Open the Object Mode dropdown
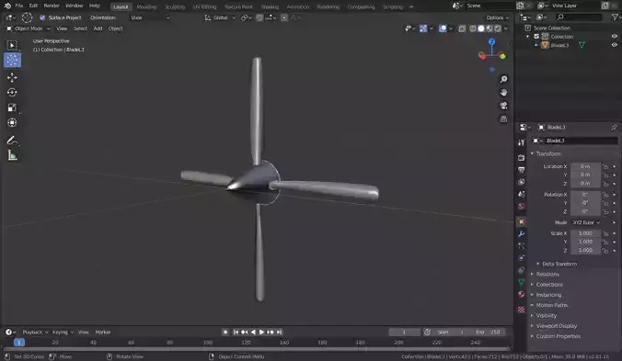This screenshot has height=361, width=622. tap(29, 28)
